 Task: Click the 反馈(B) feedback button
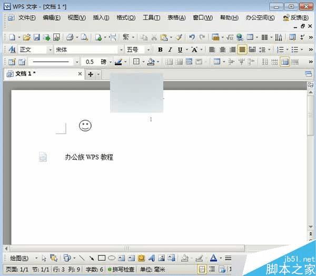click(x=296, y=18)
